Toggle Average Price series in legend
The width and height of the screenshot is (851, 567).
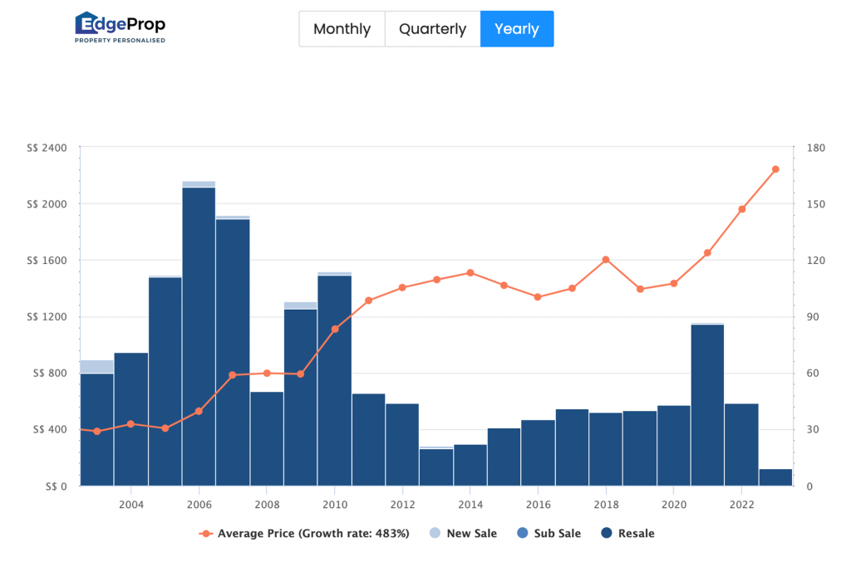[304, 534]
